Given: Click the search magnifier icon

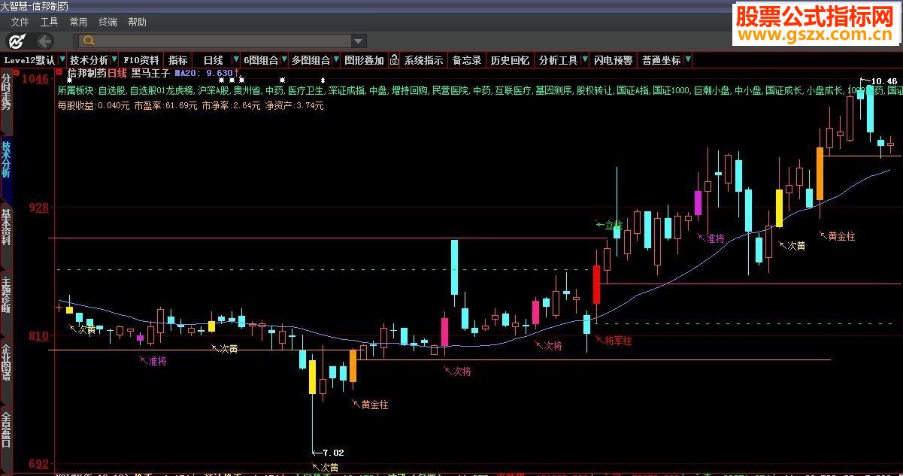Looking at the screenshot, I should pos(89,41).
